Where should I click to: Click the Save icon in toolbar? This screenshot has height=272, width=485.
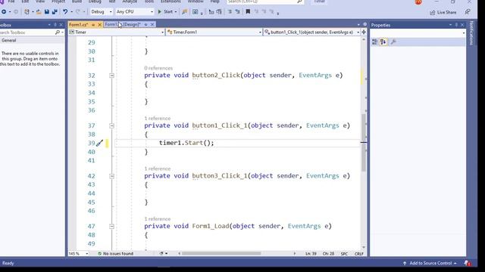click(47, 12)
